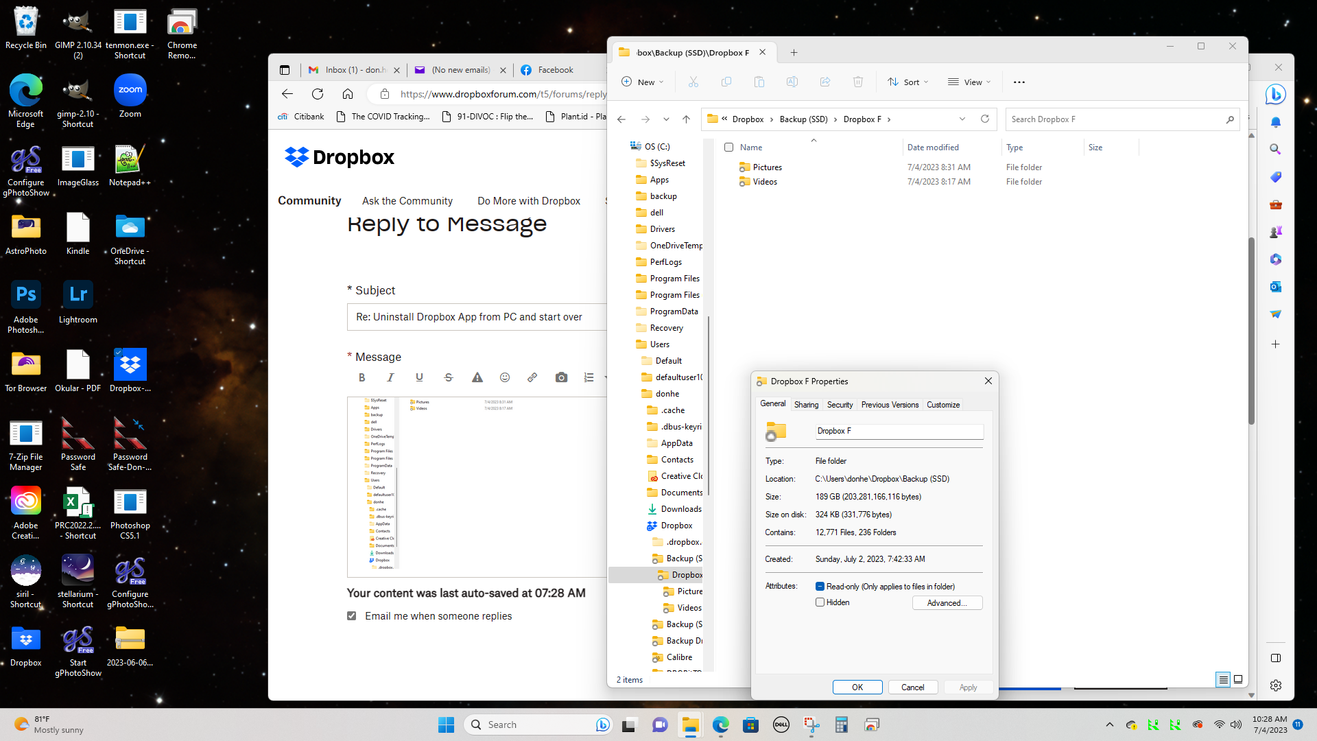Click Italic icon in forum message editor
The image size is (1317, 741).
pyautogui.click(x=391, y=377)
